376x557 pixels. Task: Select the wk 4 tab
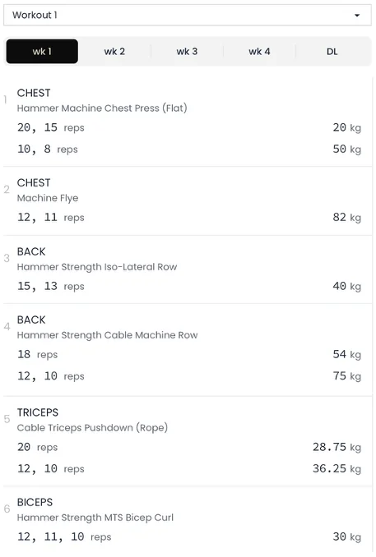click(x=259, y=52)
